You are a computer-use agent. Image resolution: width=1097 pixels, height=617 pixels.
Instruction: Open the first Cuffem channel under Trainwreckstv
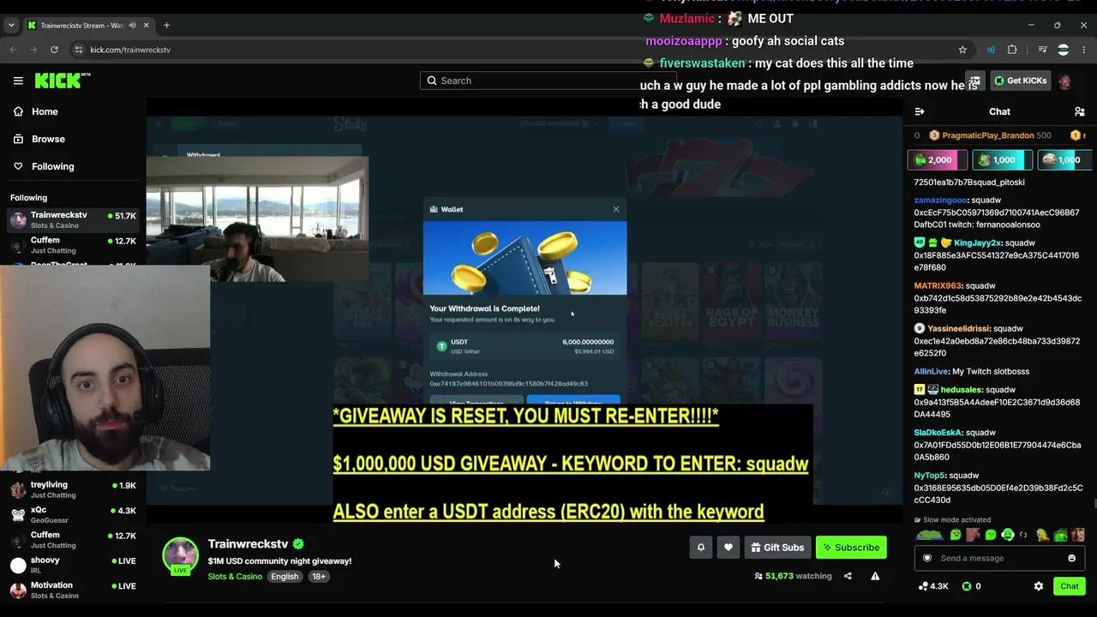(x=73, y=245)
